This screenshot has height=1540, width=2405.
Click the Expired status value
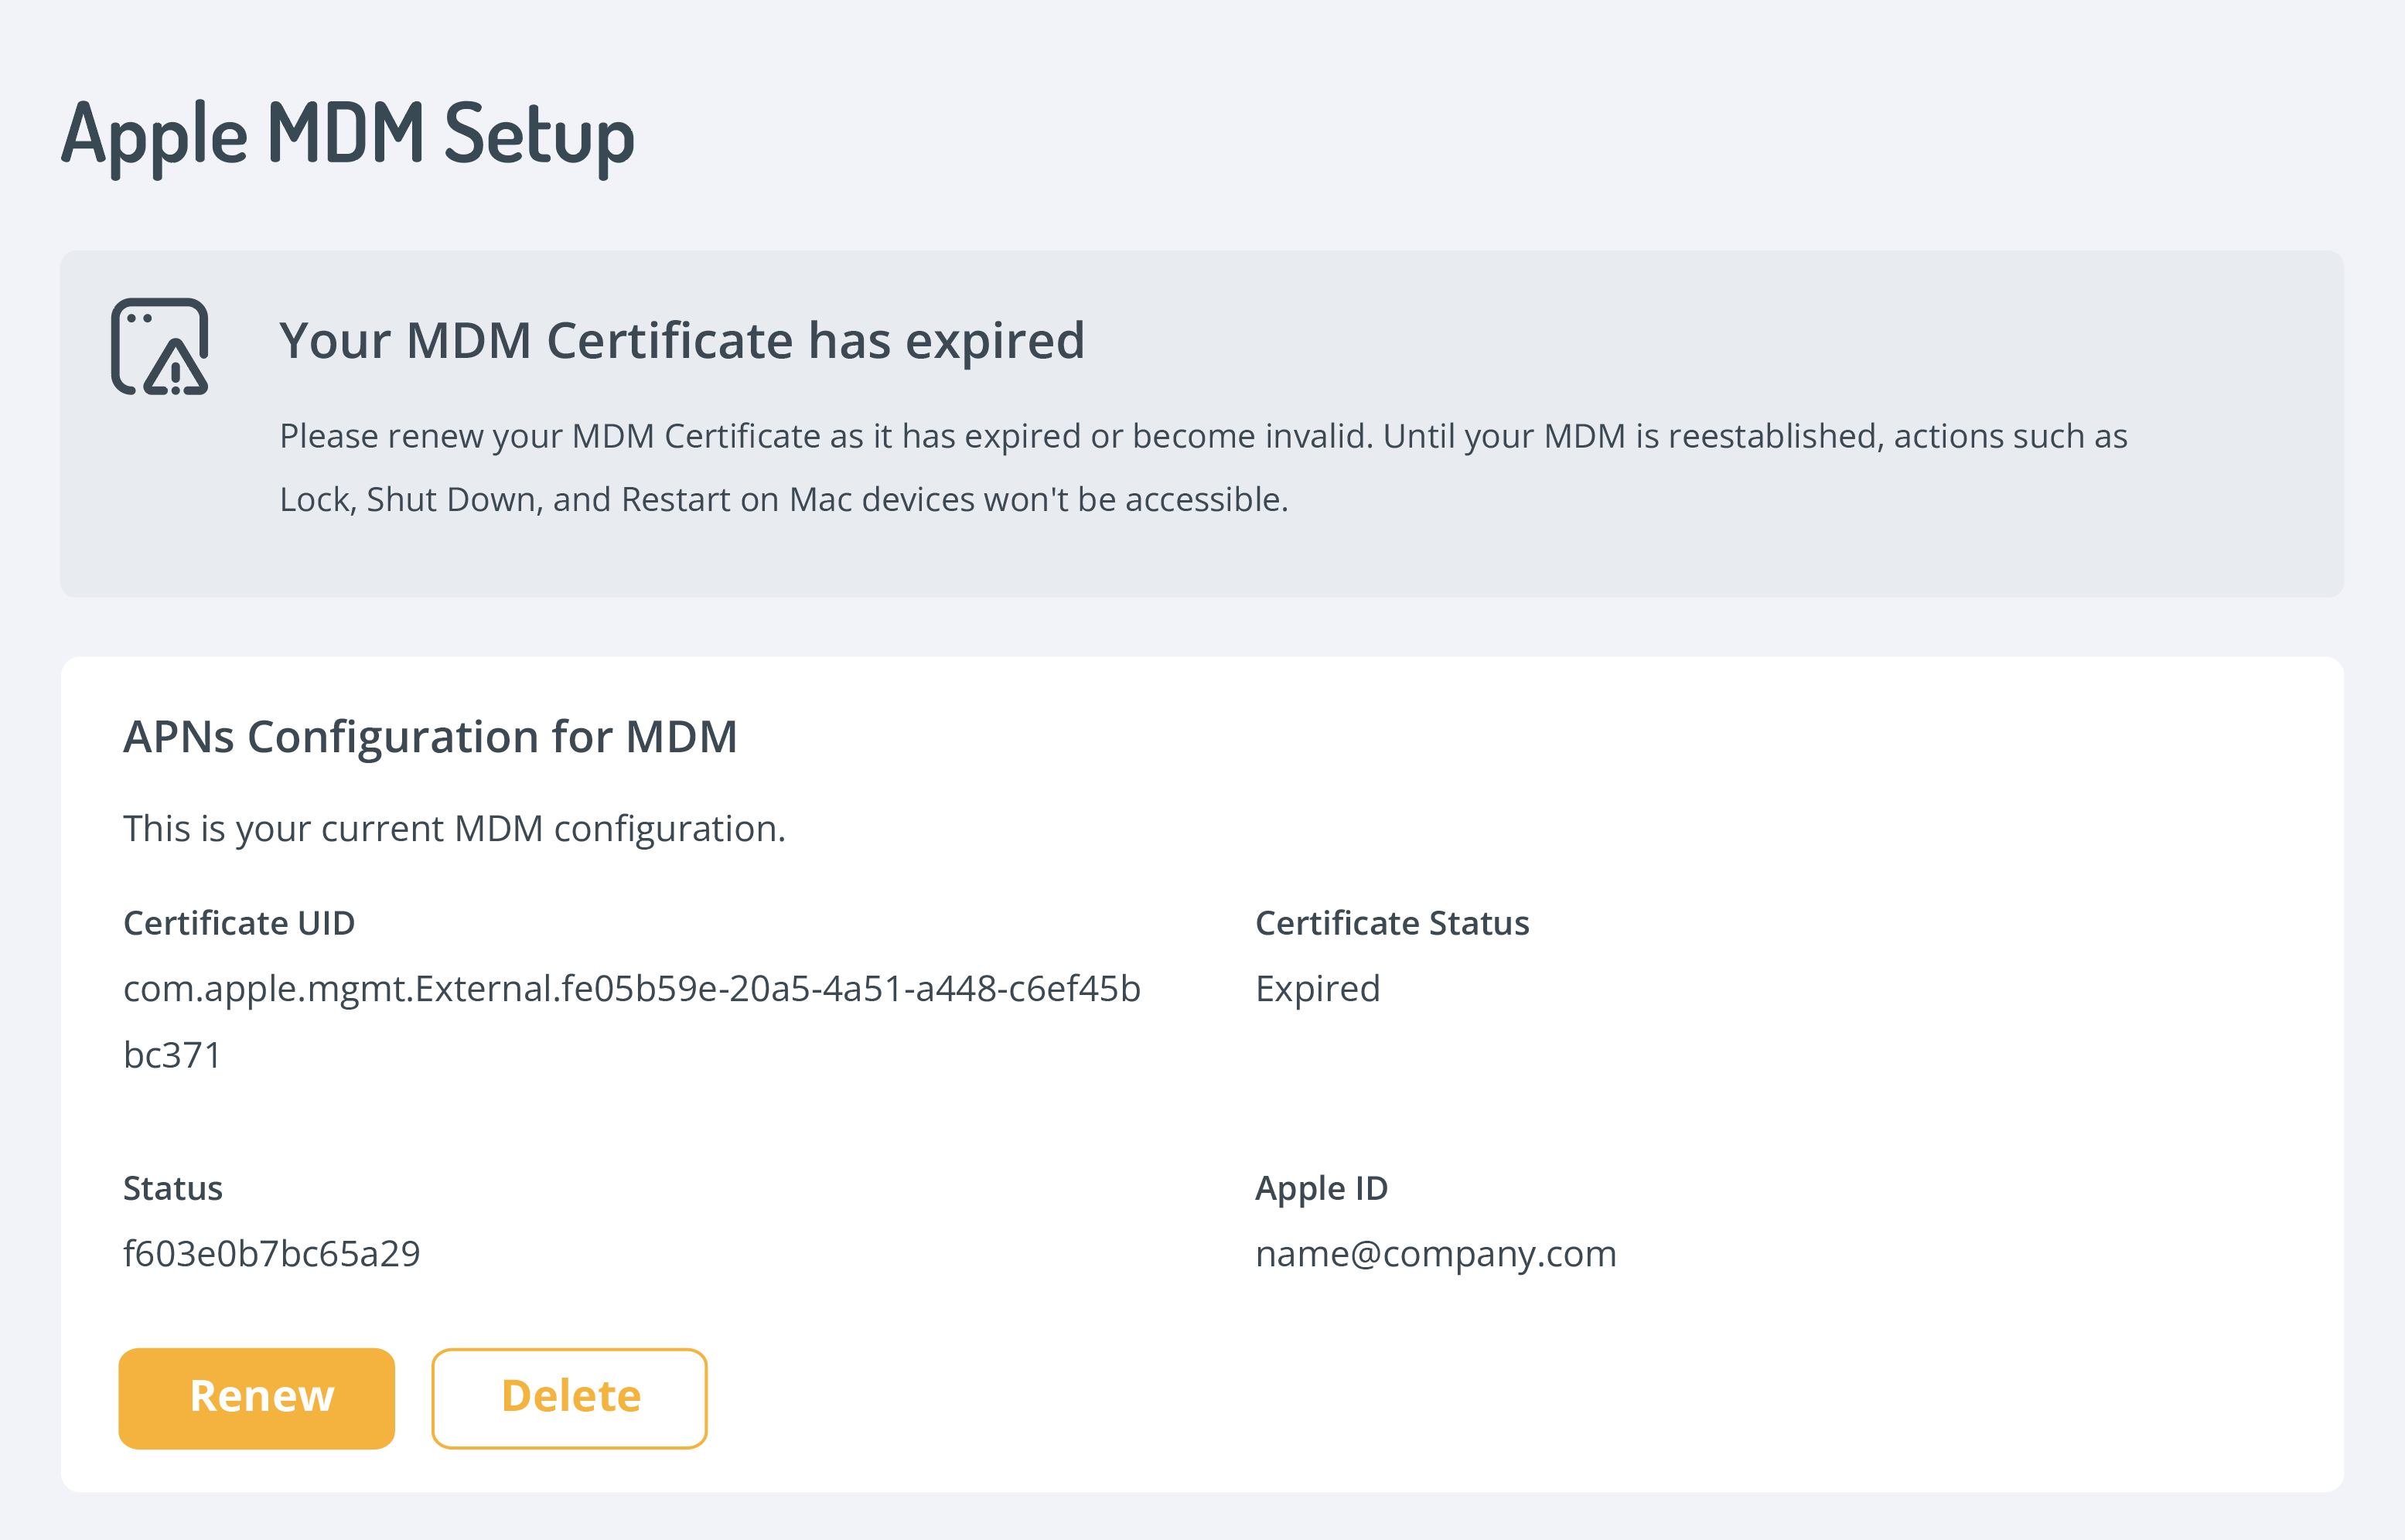(1317, 989)
